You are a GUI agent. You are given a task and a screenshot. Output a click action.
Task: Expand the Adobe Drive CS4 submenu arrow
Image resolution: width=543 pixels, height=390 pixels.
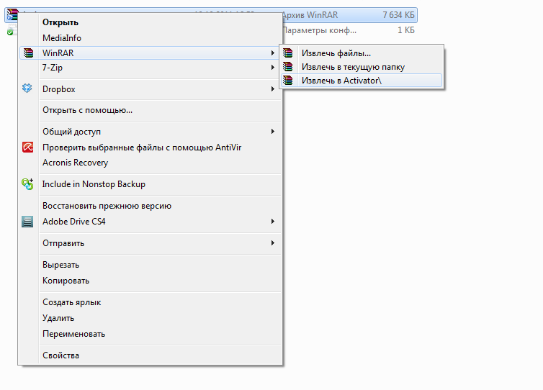pos(273,222)
